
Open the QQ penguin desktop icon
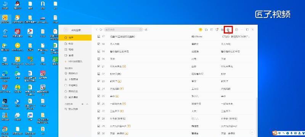point(18,4)
